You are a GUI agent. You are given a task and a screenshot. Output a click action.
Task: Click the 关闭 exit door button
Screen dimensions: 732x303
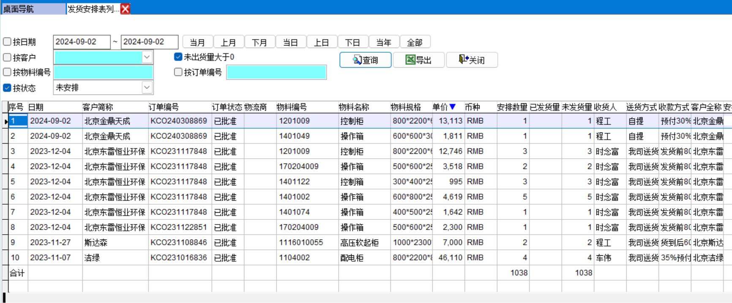pos(472,60)
